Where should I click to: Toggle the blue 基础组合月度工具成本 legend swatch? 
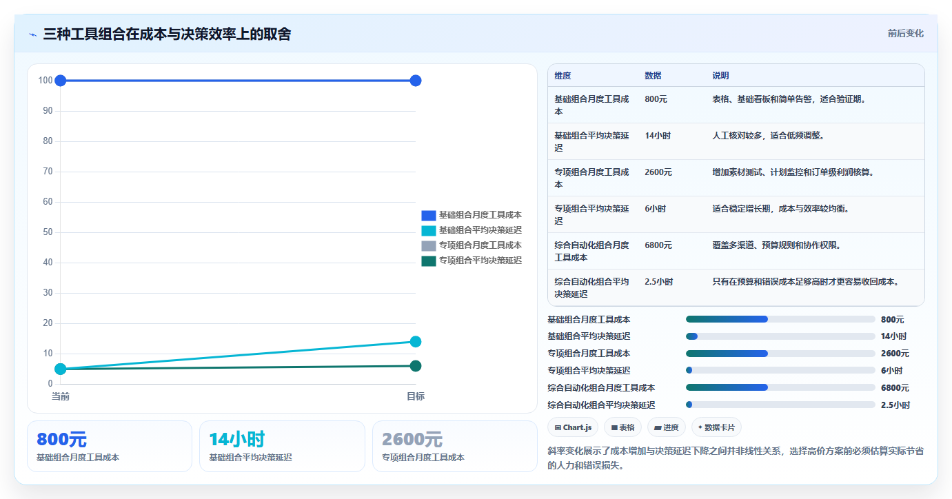pyautogui.click(x=429, y=215)
